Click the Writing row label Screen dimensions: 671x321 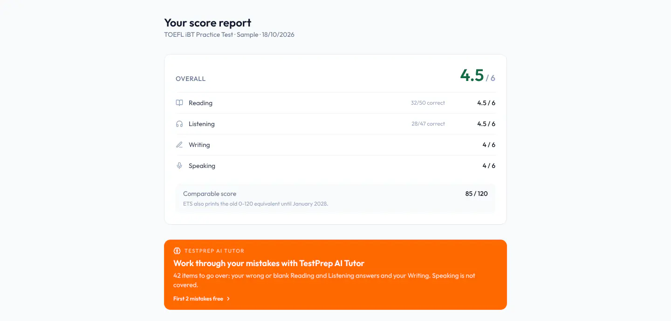tap(199, 145)
